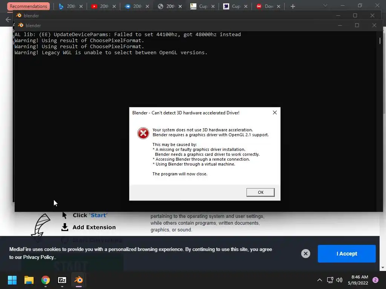Close the front blender console window
The image size is (386, 289).
(x=374, y=25)
